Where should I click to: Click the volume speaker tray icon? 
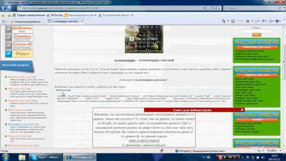pyautogui.click(x=263, y=157)
